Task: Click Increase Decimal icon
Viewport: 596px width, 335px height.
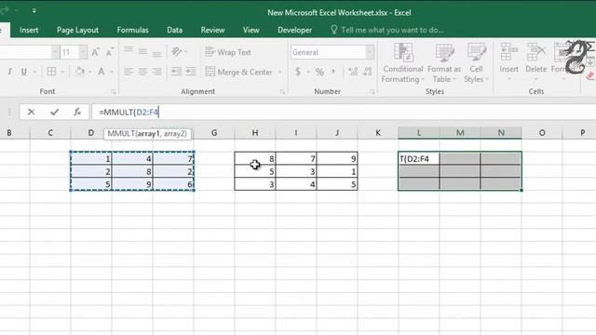Action: pos(353,72)
